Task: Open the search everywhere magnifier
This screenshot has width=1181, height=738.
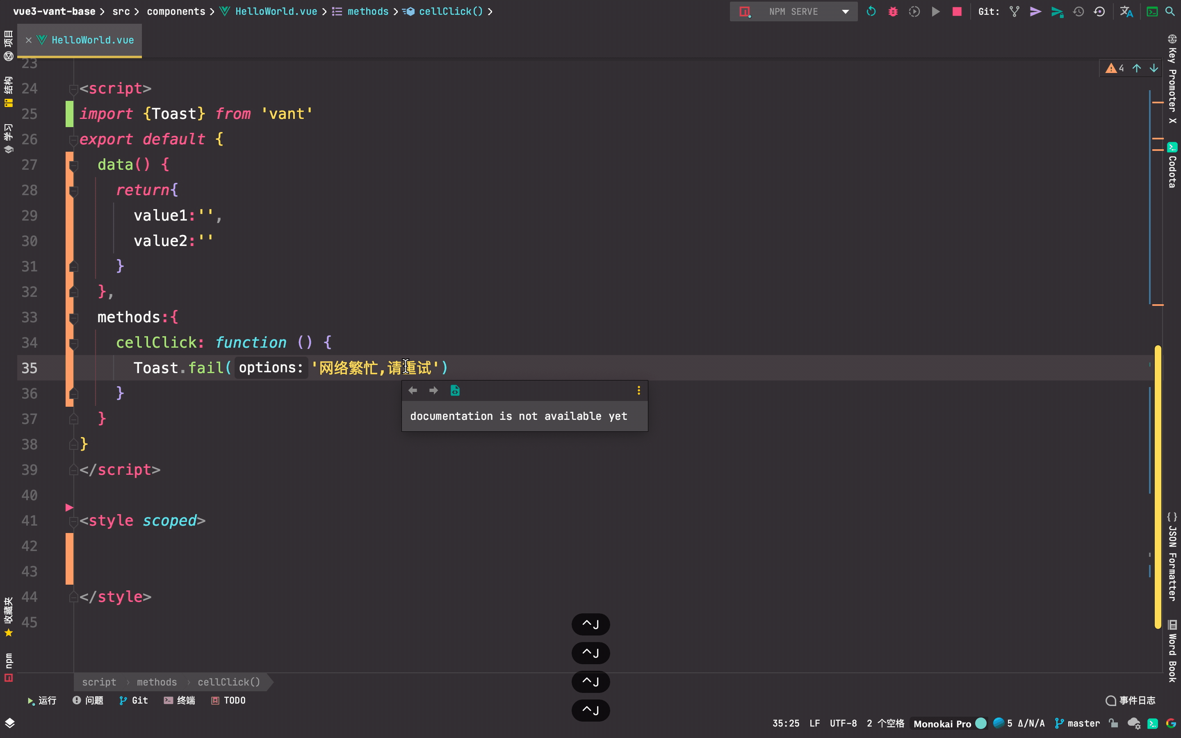Action: point(1170,11)
